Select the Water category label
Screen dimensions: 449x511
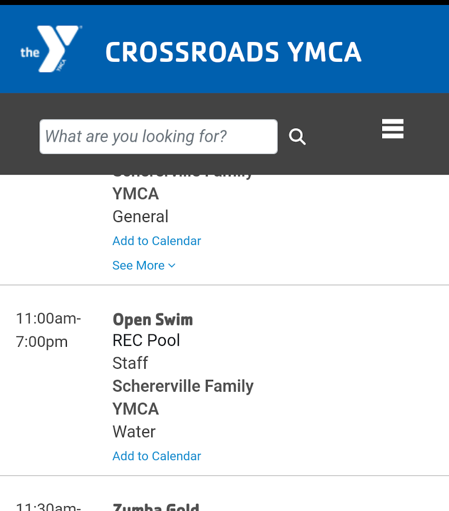(134, 432)
